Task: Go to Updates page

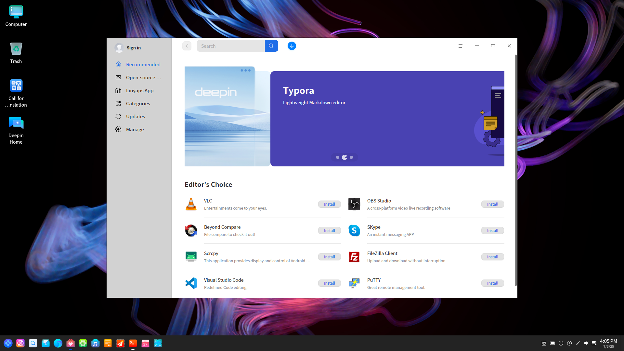Action: (139, 116)
